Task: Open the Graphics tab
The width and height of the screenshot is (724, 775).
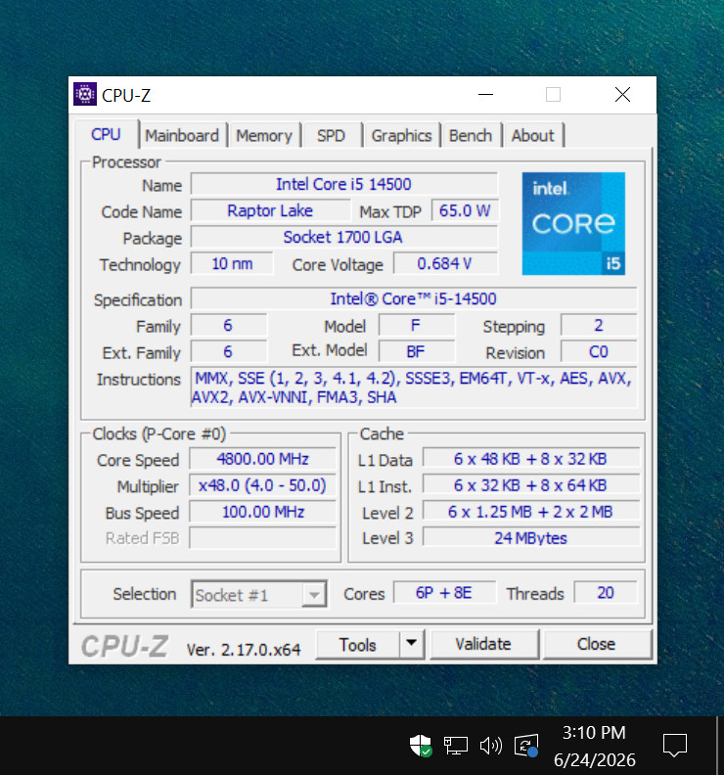Action: [401, 135]
